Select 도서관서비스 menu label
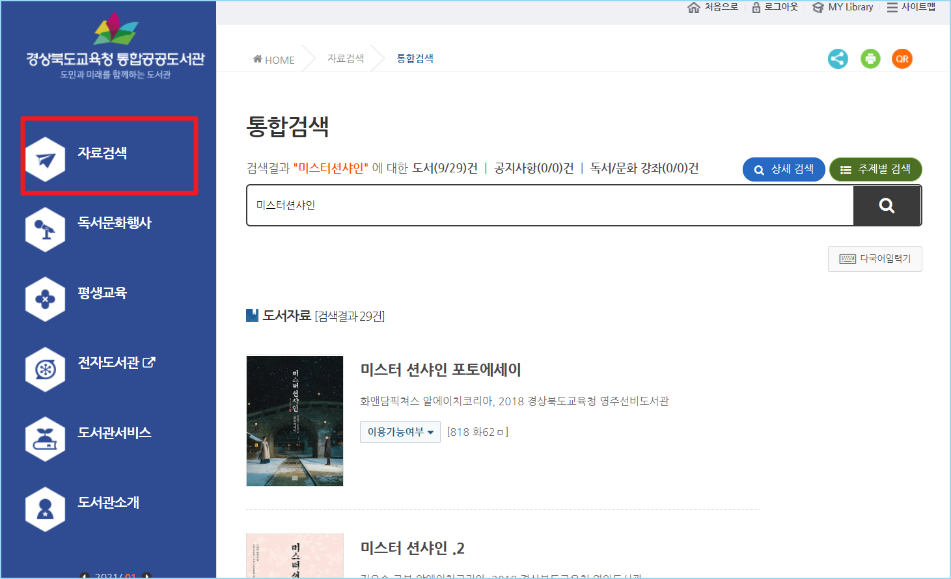Viewport: 951px width, 579px height. [115, 433]
